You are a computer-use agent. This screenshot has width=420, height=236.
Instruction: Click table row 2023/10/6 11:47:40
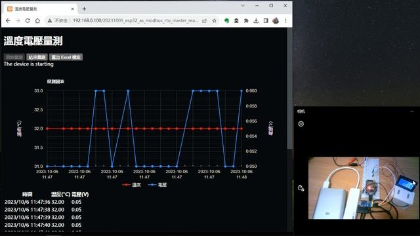[x=43, y=225]
